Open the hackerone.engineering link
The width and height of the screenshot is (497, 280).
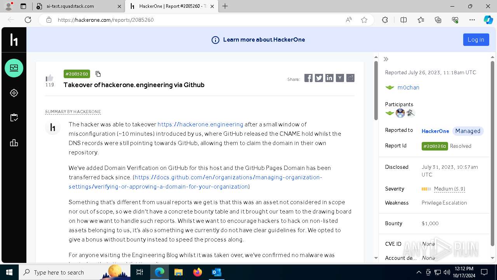click(x=200, y=124)
